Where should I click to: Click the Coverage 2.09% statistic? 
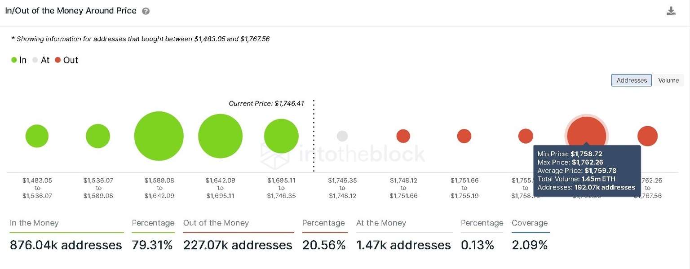pyautogui.click(x=530, y=245)
